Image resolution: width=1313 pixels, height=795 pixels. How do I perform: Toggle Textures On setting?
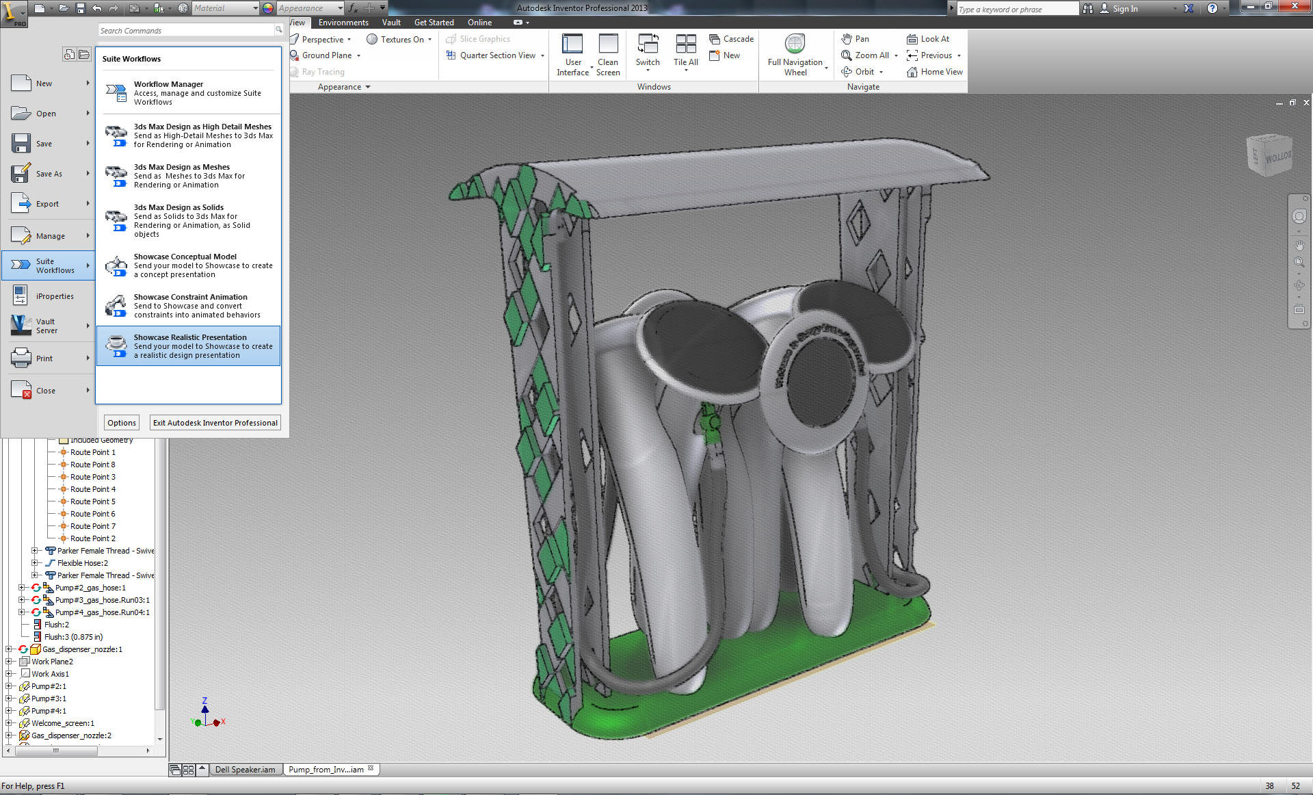pos(399,39)
